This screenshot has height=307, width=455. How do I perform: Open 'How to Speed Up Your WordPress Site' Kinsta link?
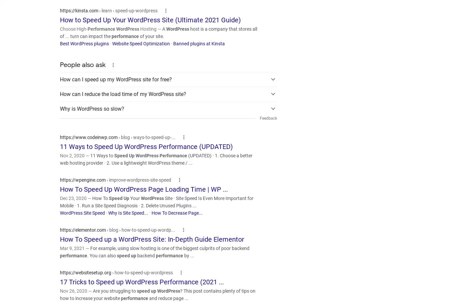click(150, 20)
